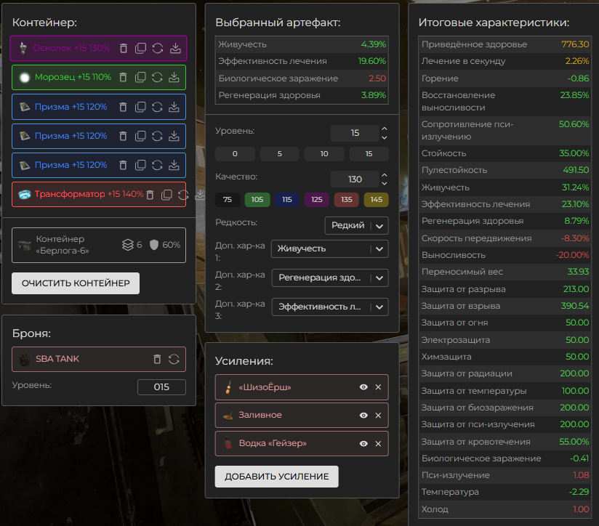The image size is (599, 526).
Task: Replace the Трансформатор artifact via refresh icon
Action: pyautogui.click(x=183, y=195)
